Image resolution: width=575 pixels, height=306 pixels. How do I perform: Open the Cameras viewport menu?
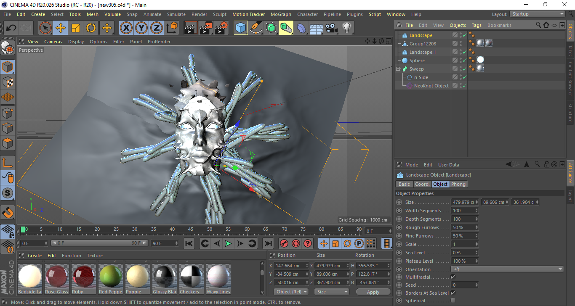click(53, 42)
